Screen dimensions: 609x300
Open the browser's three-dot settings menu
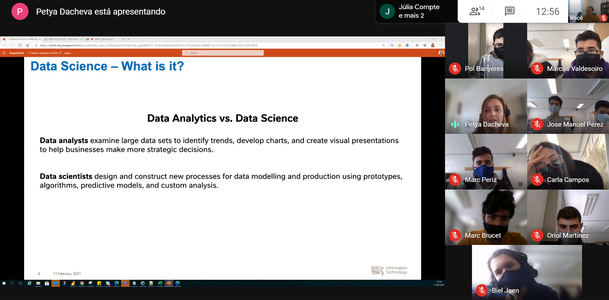(x=441, y=45)
